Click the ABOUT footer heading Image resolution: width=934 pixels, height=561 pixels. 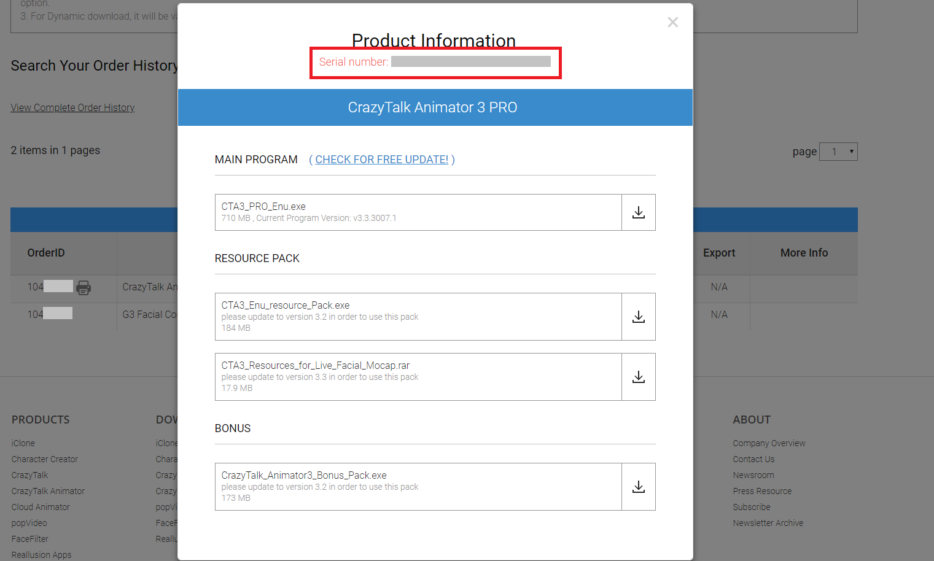(752, 420)
